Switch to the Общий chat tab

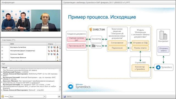click(4, 68)
